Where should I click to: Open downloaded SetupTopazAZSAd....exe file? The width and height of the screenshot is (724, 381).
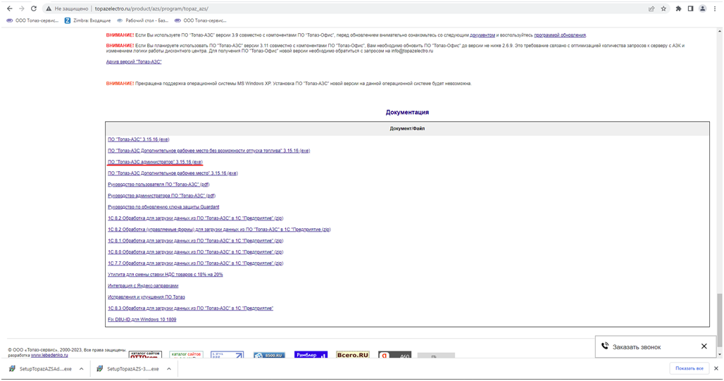(x=41, y=369)
